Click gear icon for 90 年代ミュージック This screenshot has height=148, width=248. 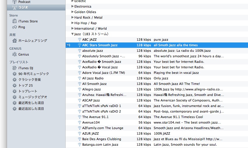(15, 74)
